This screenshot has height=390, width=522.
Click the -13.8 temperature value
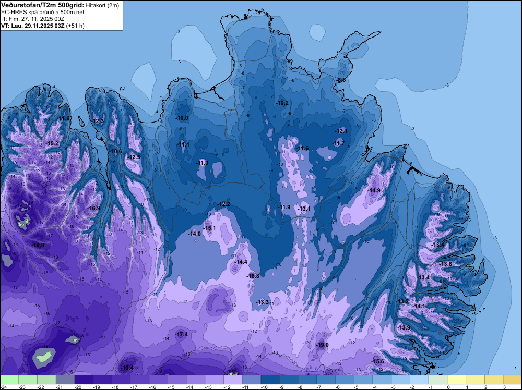(446, 264)
